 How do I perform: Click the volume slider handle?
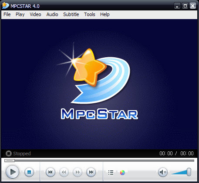pyautogui.click(x=189, y=172)
